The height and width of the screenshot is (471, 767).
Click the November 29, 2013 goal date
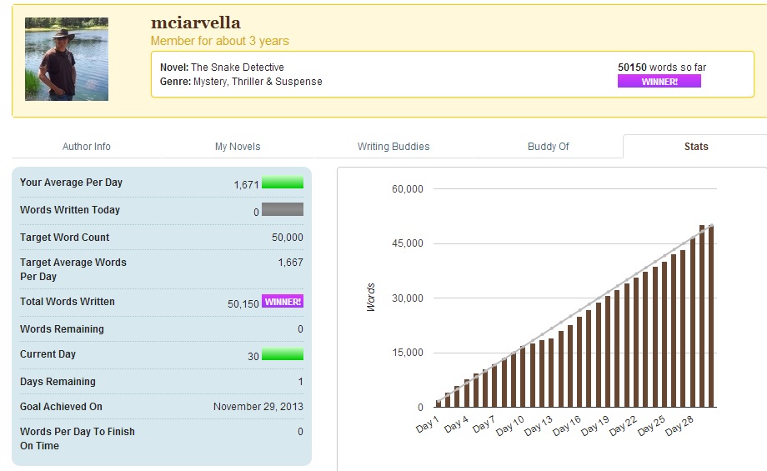click(x=258, y=407)
